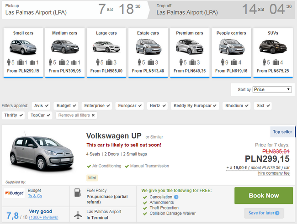297x224 pixels.
Task: Click the In Terminal location text
Action: coord(97,218)
